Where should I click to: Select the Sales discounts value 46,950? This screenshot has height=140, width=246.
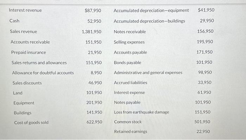[95, 83]
